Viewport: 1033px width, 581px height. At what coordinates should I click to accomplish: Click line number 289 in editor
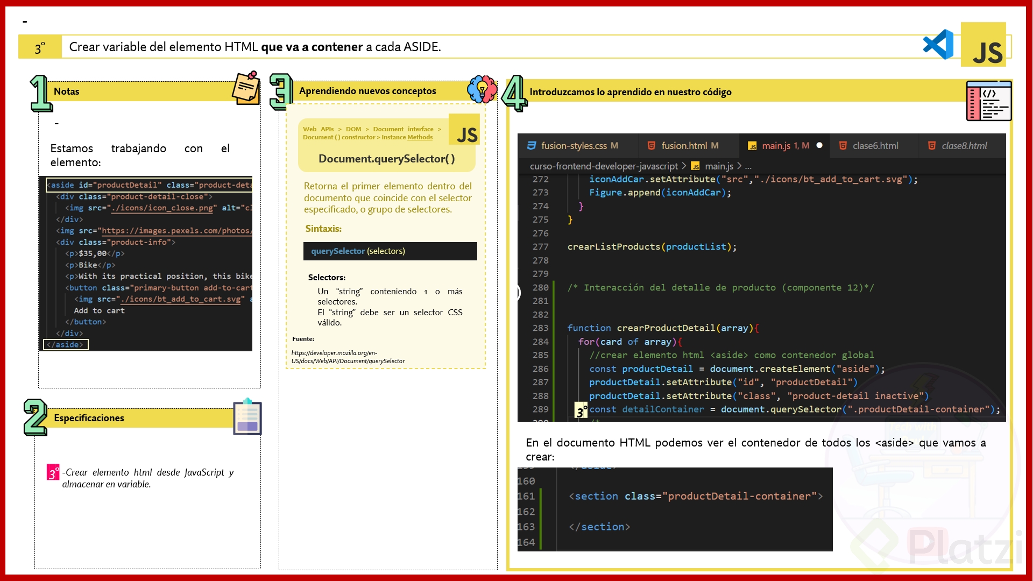point(540,409)
